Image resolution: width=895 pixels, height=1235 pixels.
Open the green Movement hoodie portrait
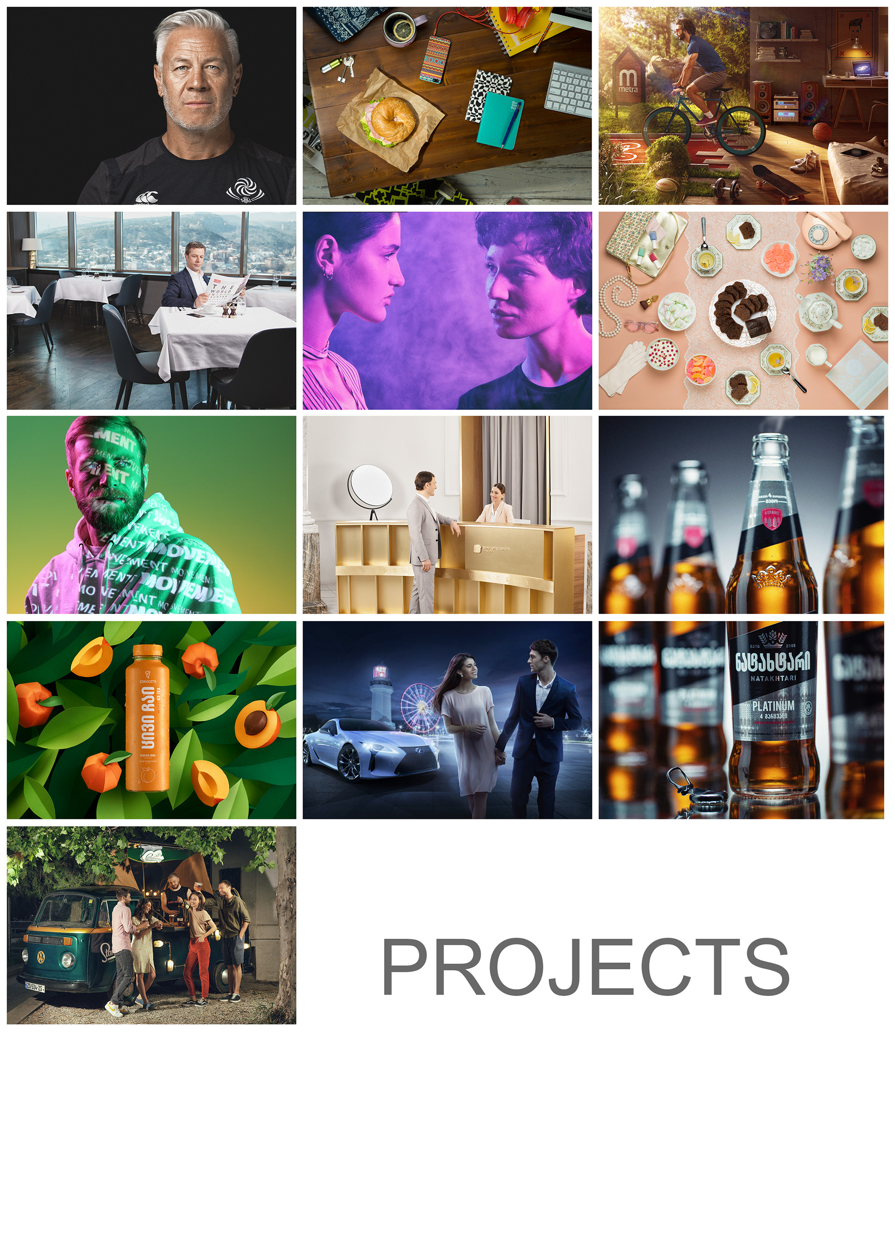pyautogui.click(x=151, y=515)
